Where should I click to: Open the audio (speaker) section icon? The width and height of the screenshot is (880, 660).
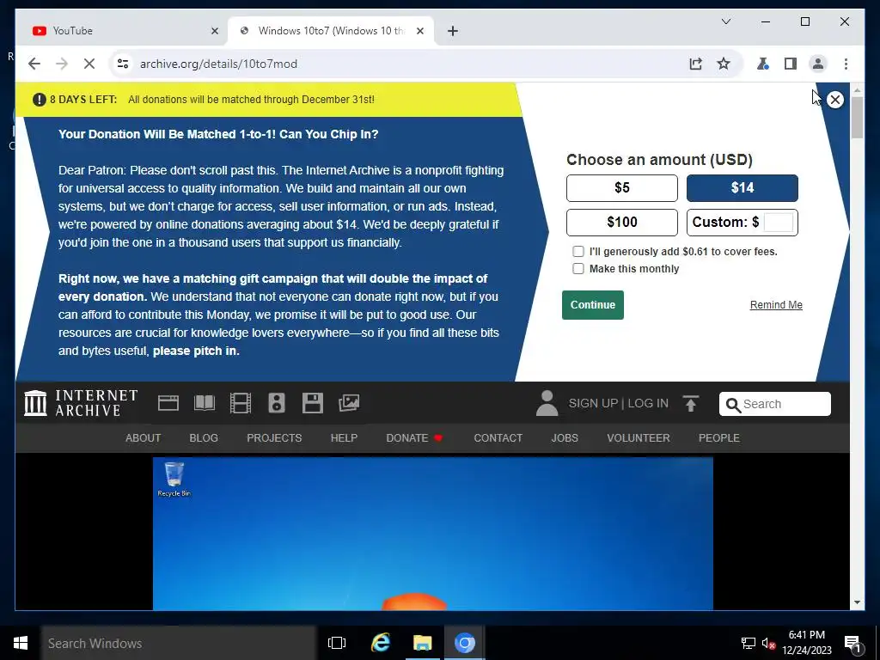(277, 403)
